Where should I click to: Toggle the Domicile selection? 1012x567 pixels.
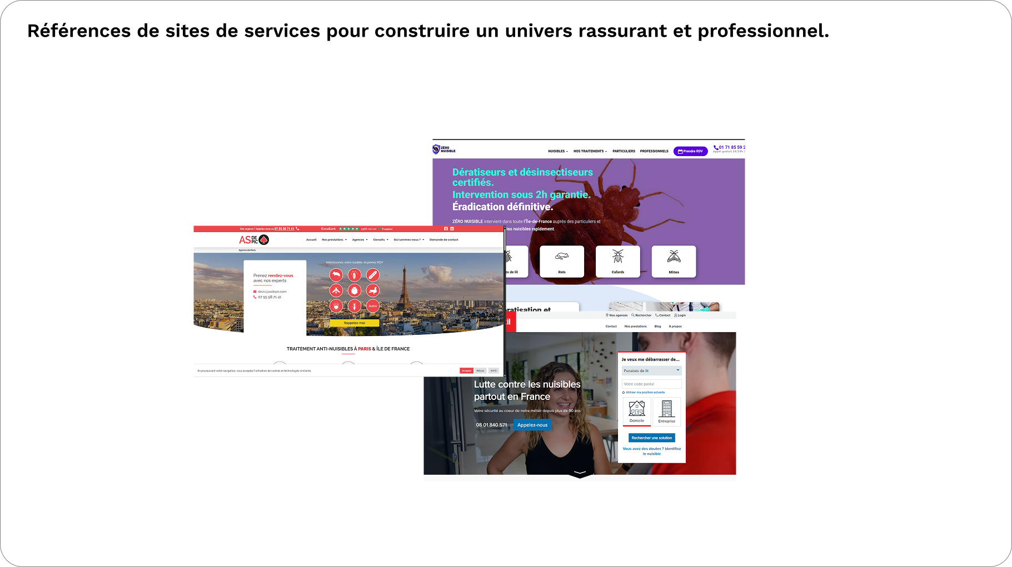coord(637,412)
